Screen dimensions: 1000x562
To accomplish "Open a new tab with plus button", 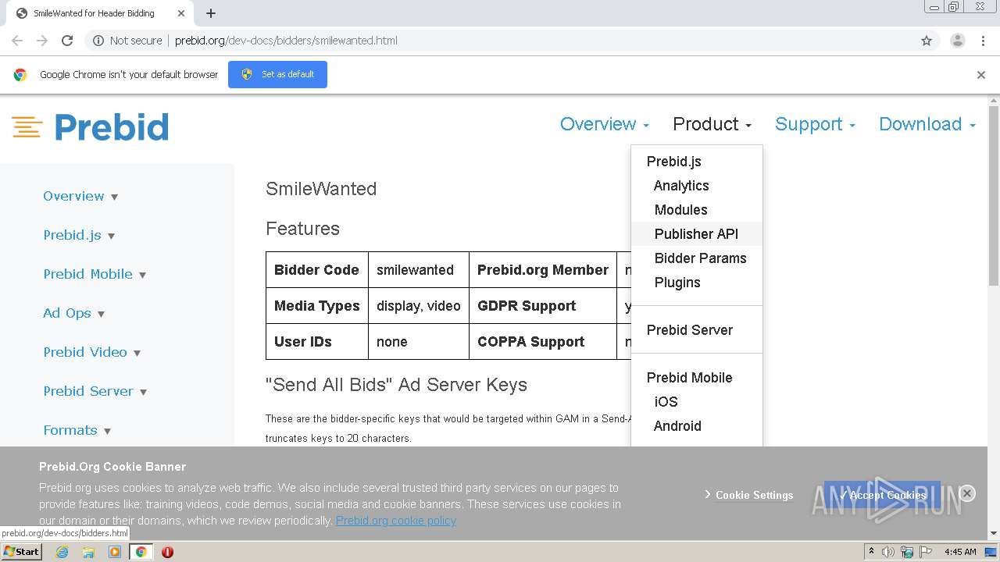I will [211, 13].
